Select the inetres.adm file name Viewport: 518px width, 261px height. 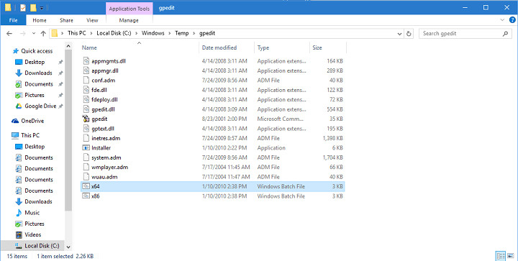pyautogui.click(x=106, y=138)
